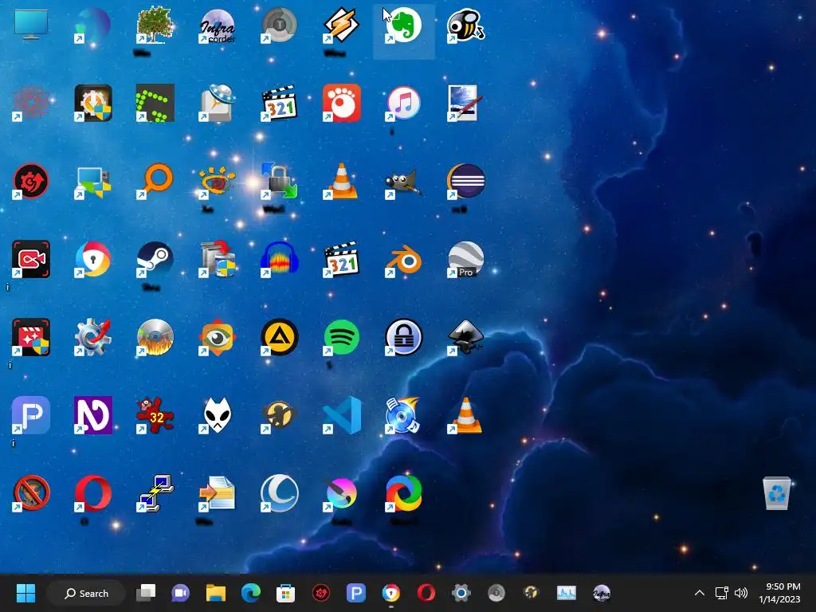Launch the XnView orange eye shortcut

tap(217, 181)
